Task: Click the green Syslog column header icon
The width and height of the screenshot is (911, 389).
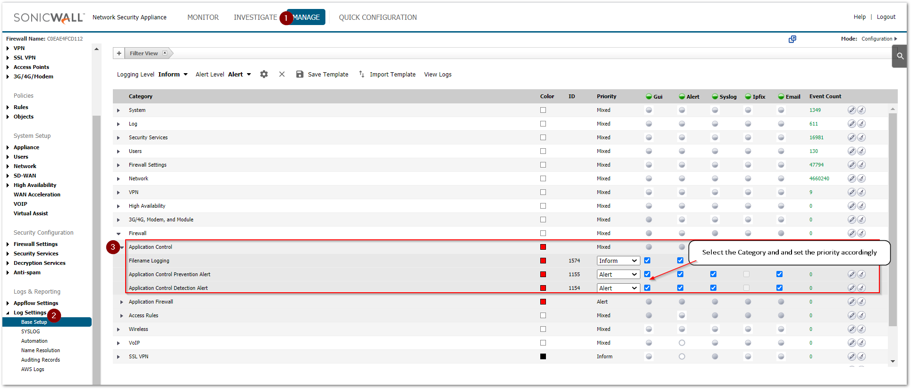Action: [715, 96]
